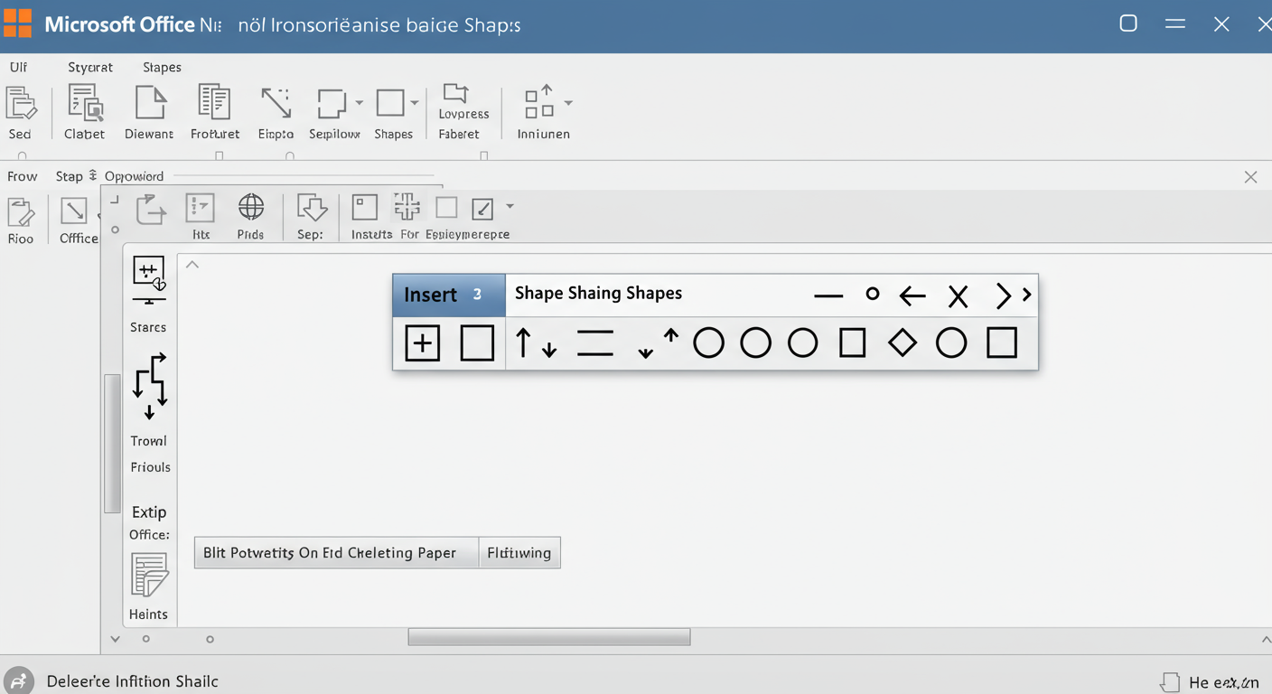1272x694 pixels.
Task: Click the horizontal scrollbar at bottom
Action: [x=548, y=638]
